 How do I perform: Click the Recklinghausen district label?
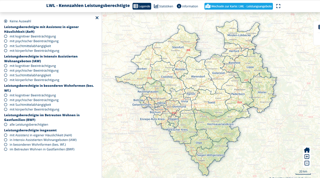click(148, 92)
